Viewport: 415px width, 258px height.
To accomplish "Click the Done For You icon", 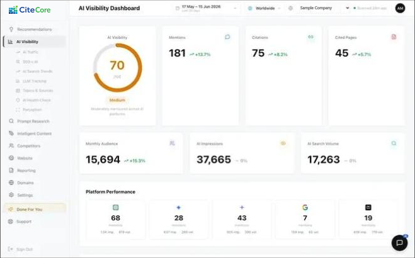I will click(x=11, y=209).
